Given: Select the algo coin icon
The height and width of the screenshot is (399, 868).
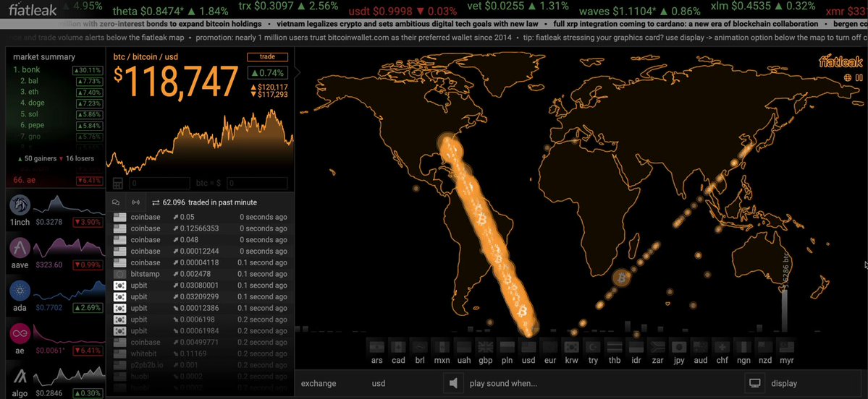Looking at the screenshot, I should 20,377.
